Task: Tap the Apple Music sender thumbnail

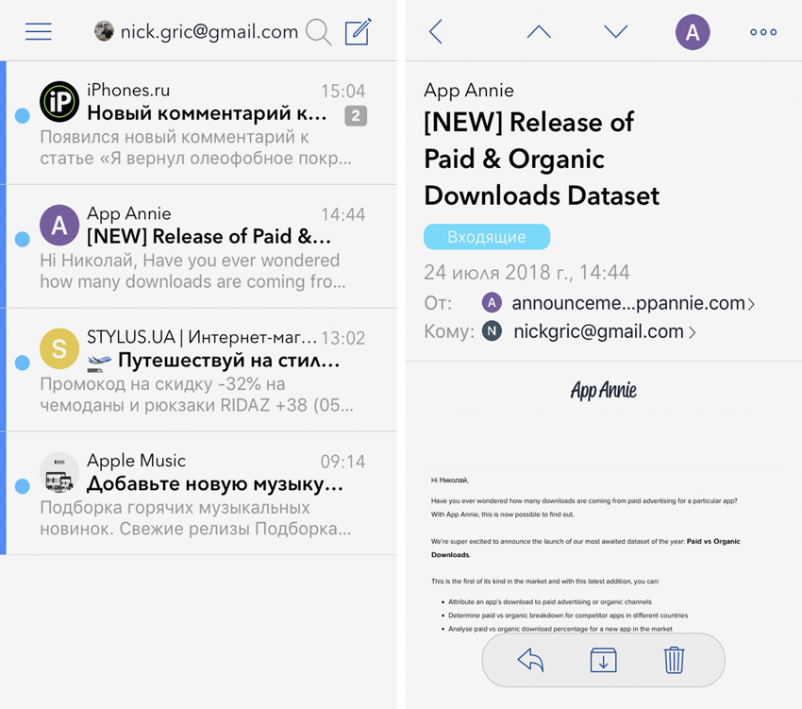Action: click(59, 472)
